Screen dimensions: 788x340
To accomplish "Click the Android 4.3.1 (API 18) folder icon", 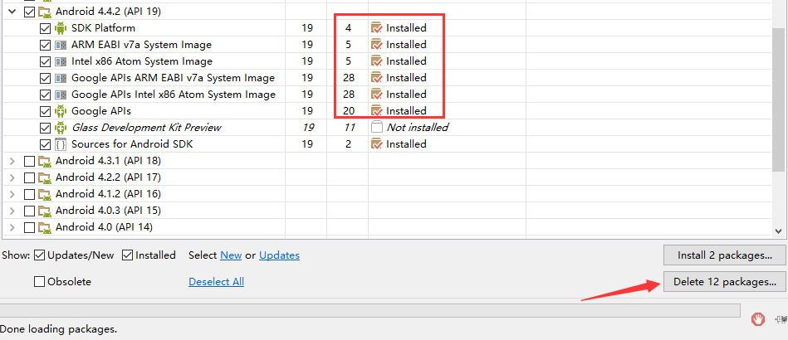I will pyautogui.click(x=45, y=162).
